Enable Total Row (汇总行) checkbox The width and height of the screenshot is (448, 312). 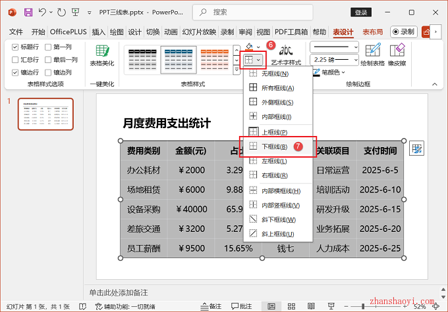[15, 60]
